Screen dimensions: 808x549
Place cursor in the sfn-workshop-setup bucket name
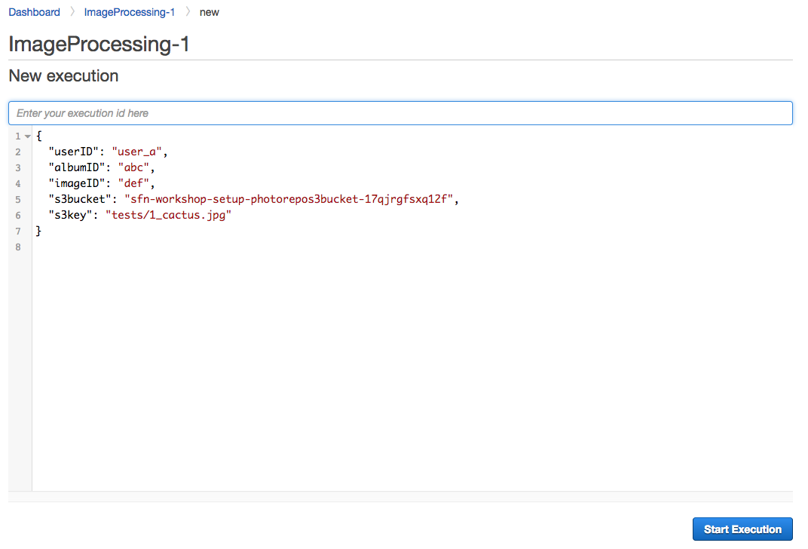[x=289, y=200]
